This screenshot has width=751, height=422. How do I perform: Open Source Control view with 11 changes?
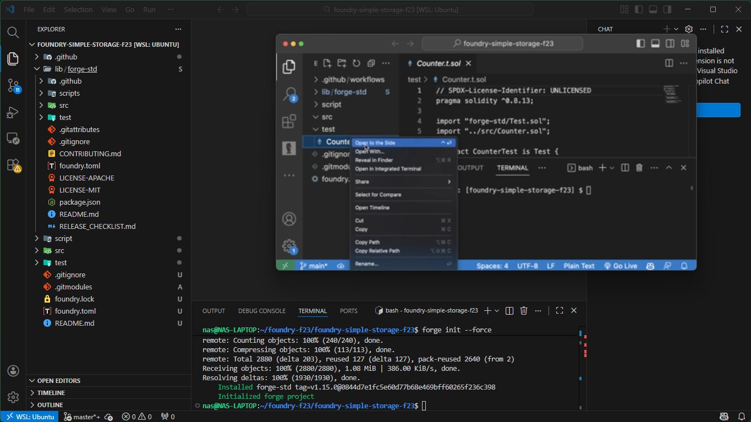(x=13, y=85)
